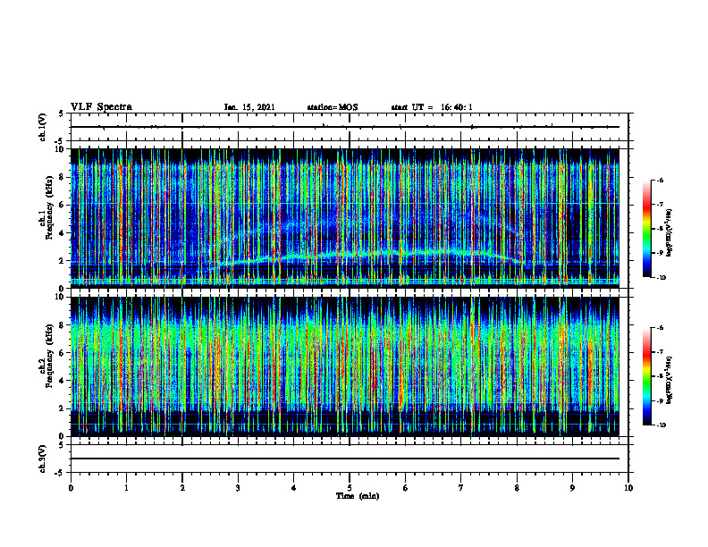Click the ch.1 frequency axis "4" tick label
Viewport: 708px width, 547px height.
tap(63, 233)
